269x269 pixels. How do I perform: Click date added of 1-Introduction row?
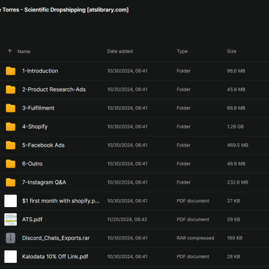pyautogui.click(x=127, y=71)
